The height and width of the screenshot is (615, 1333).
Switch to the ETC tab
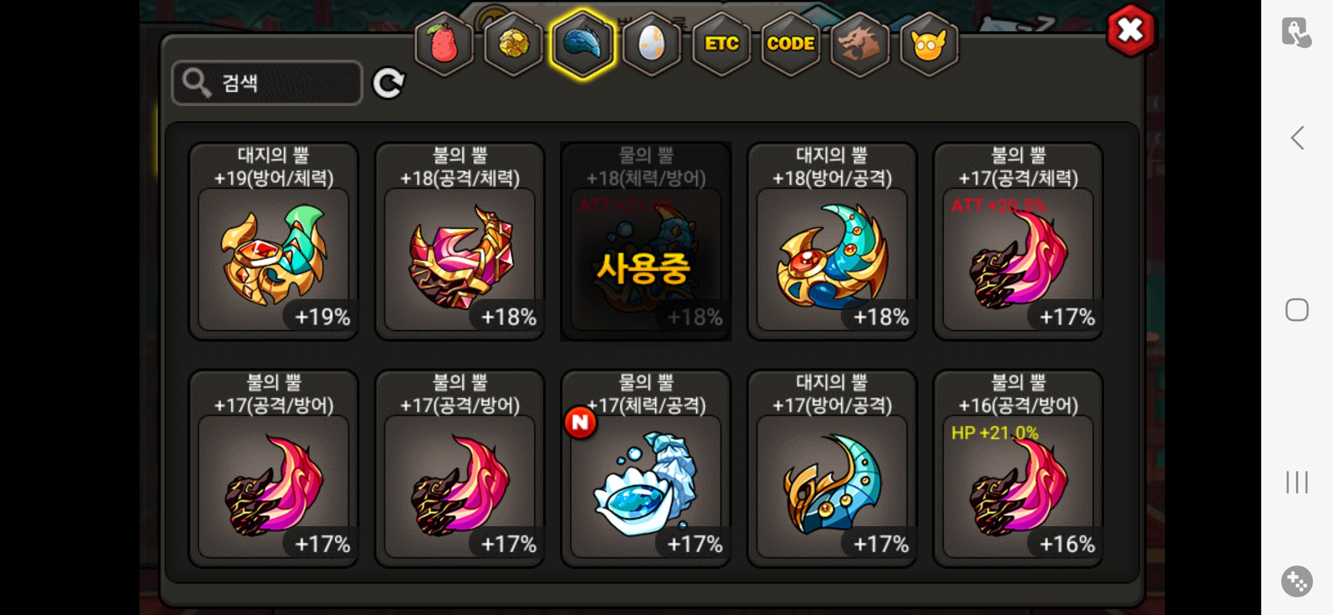(721, 43)
